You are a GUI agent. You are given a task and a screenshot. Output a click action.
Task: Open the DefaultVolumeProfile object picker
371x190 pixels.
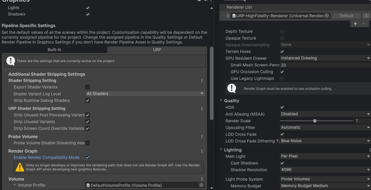point(201,185)
